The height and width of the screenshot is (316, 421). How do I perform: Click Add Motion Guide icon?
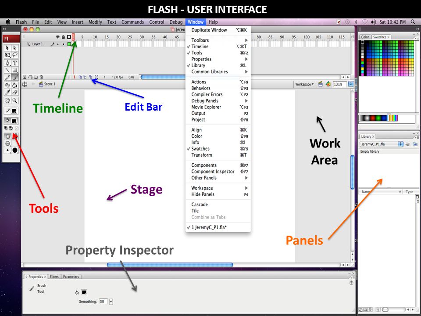[30, 77]
